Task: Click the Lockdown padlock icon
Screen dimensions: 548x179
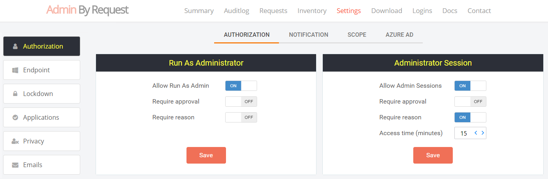Action: point(15,94)
